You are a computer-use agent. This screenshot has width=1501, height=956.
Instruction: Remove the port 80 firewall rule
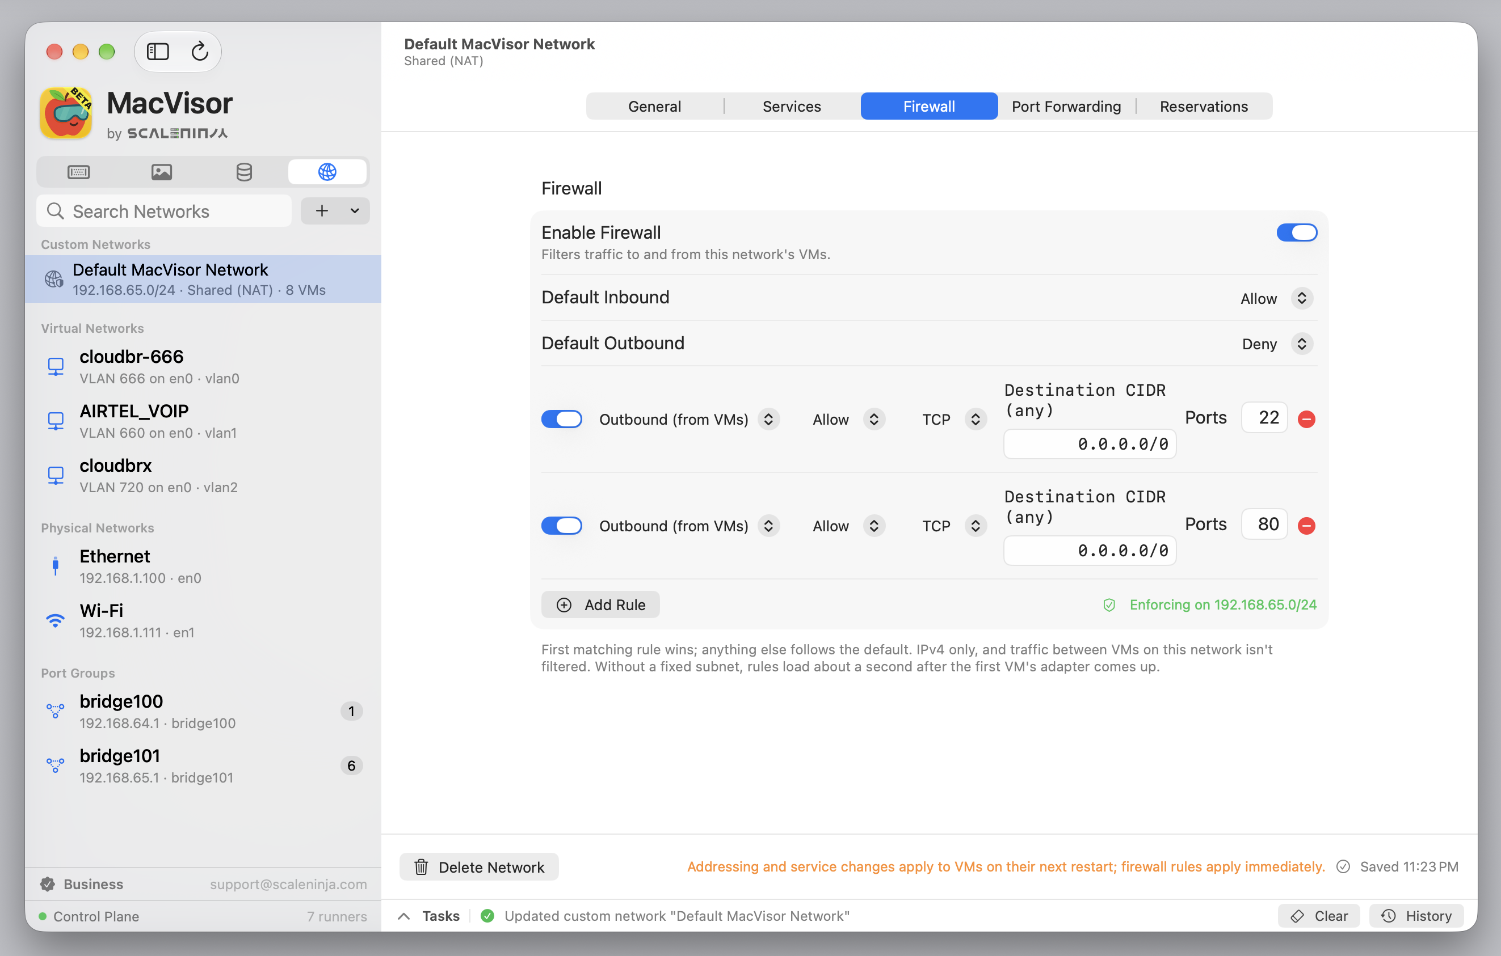(1306, 526)
